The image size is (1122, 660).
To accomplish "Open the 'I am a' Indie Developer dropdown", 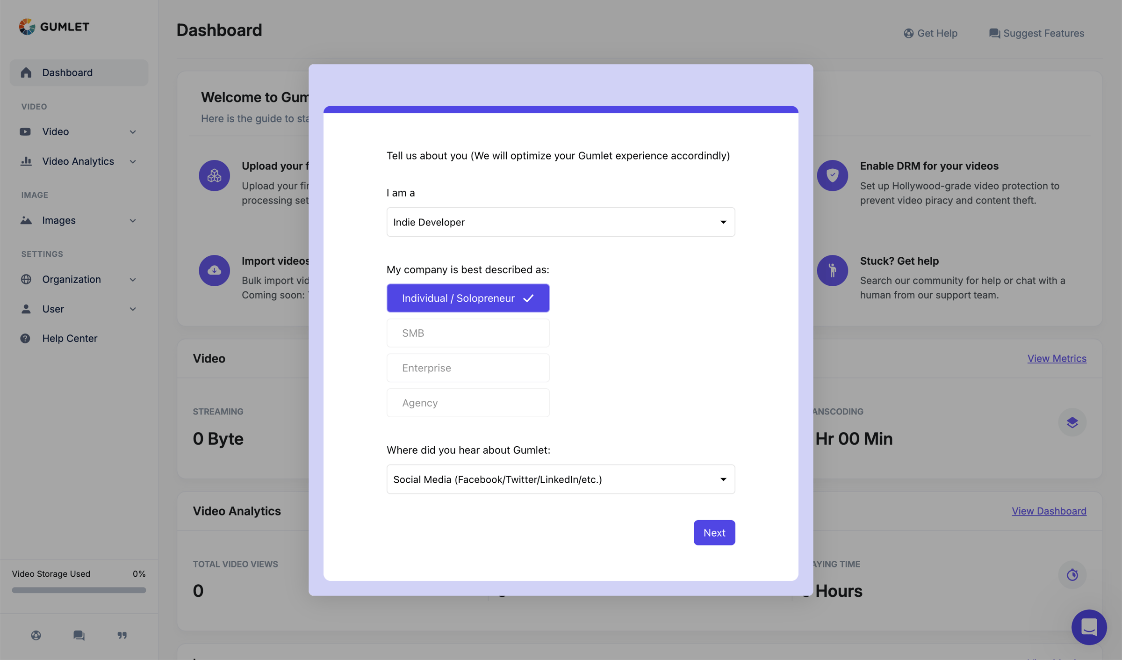I will [x=561, y=222].
